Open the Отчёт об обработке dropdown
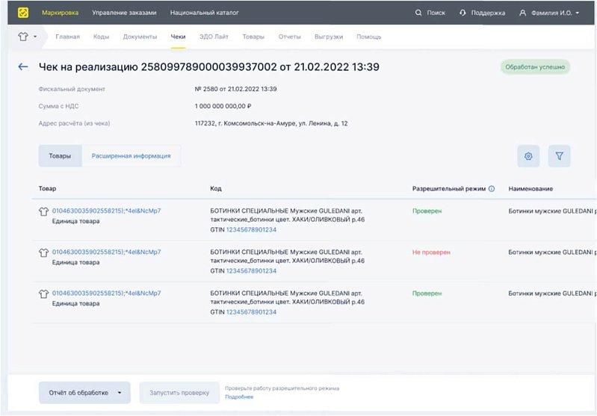The width and height of the screenshot is (597, 416). click(84, 392)
